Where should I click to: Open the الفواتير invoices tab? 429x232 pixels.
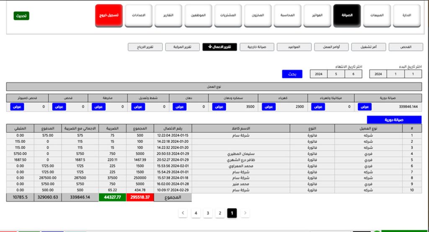[317, 16]
